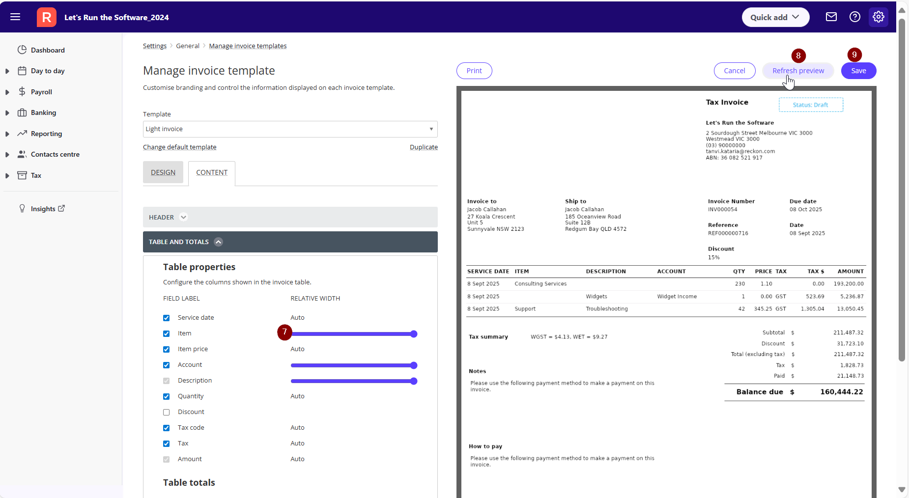Open the Template dropdown showing Light invoice
This screenshot has width=909, height=498.
point(290,129)
